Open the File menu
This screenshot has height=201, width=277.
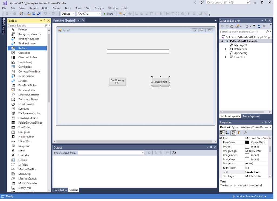[x=4, y=8]
